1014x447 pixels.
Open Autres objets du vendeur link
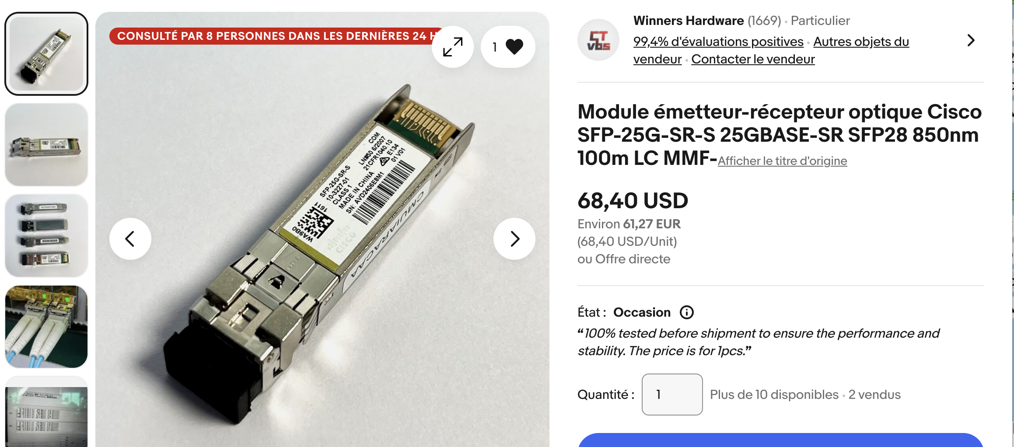771,50
